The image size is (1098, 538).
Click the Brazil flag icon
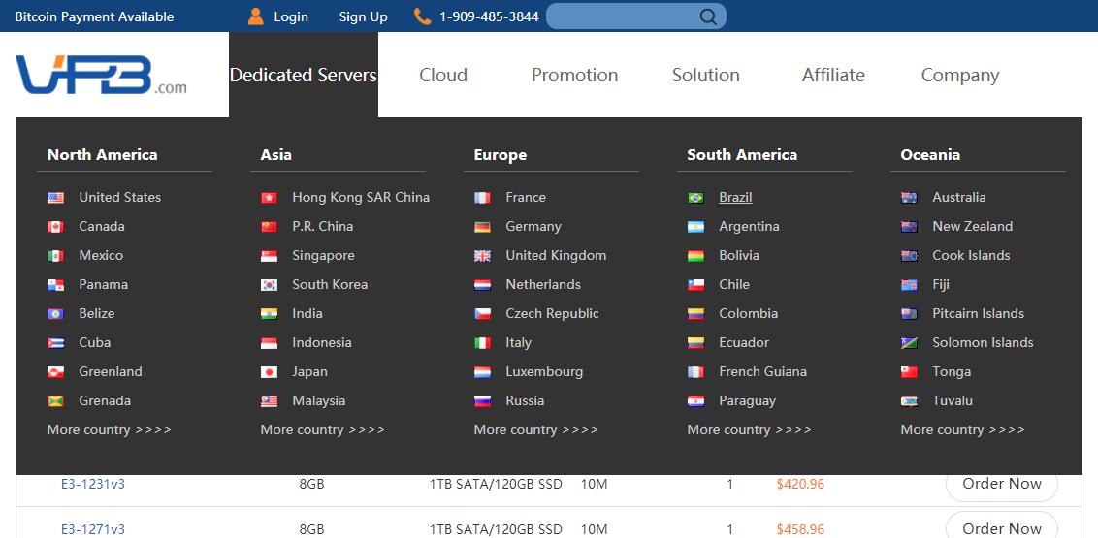[x=695, y=198]
